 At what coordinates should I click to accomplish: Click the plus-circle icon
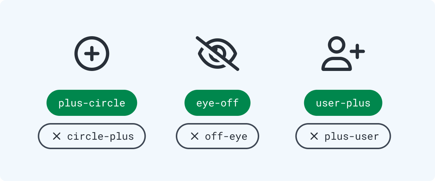tap(92, 54)
